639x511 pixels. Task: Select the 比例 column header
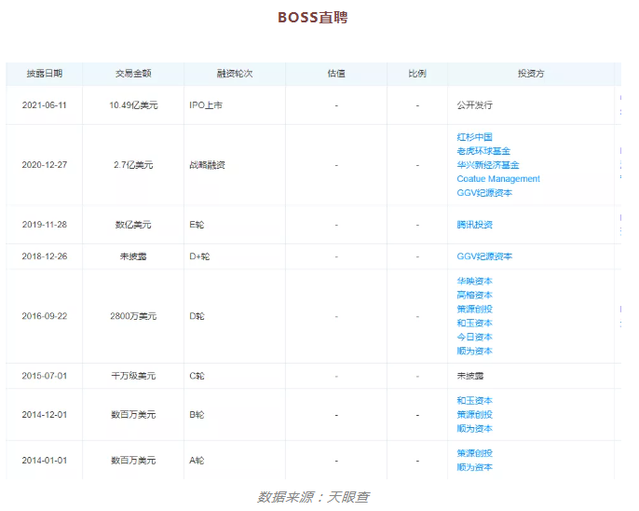(x=417, y=74)
